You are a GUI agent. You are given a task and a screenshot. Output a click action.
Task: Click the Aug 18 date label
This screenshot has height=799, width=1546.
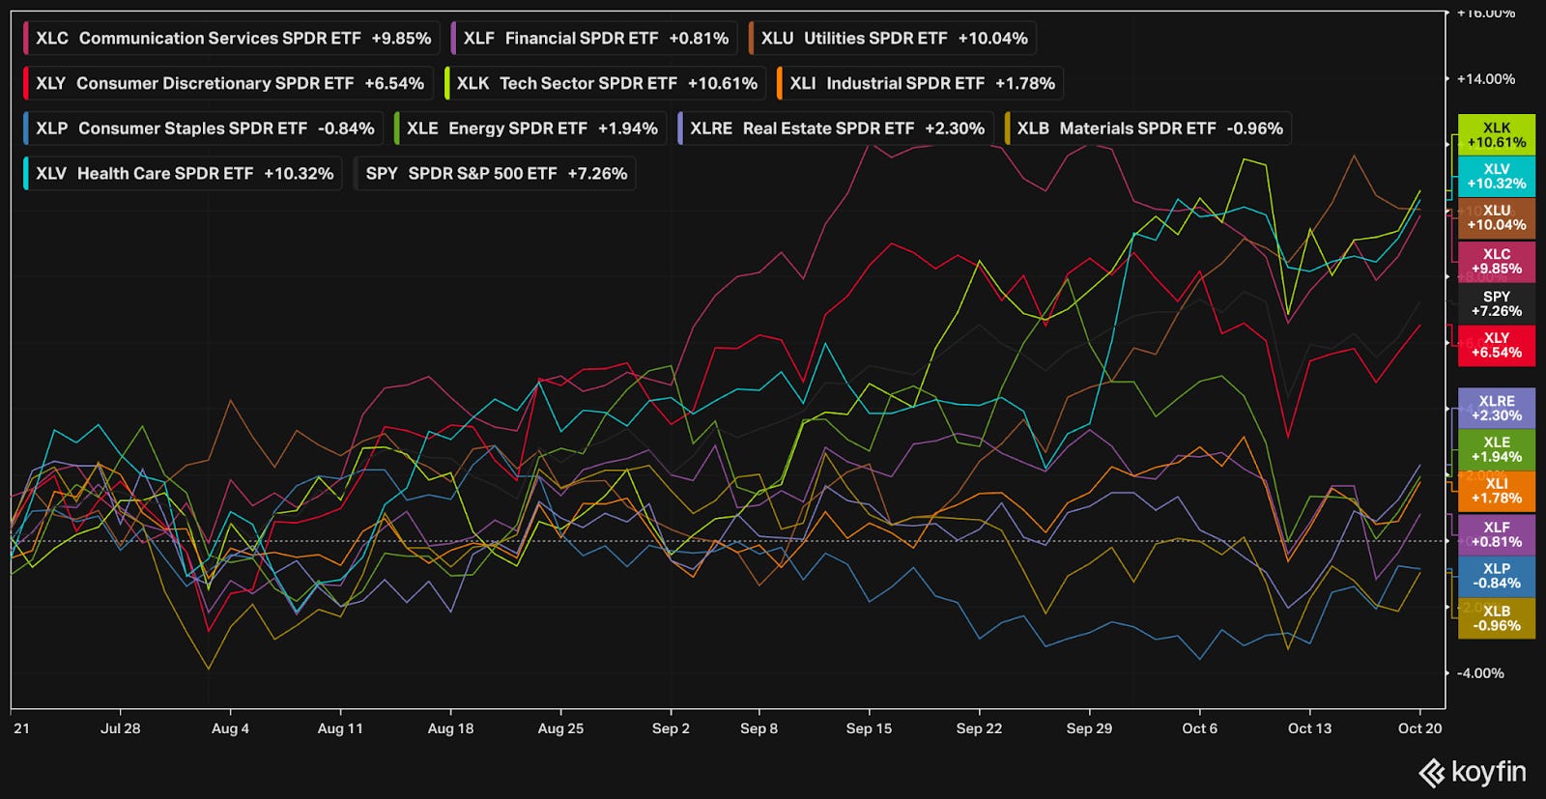tap(451, 728)
